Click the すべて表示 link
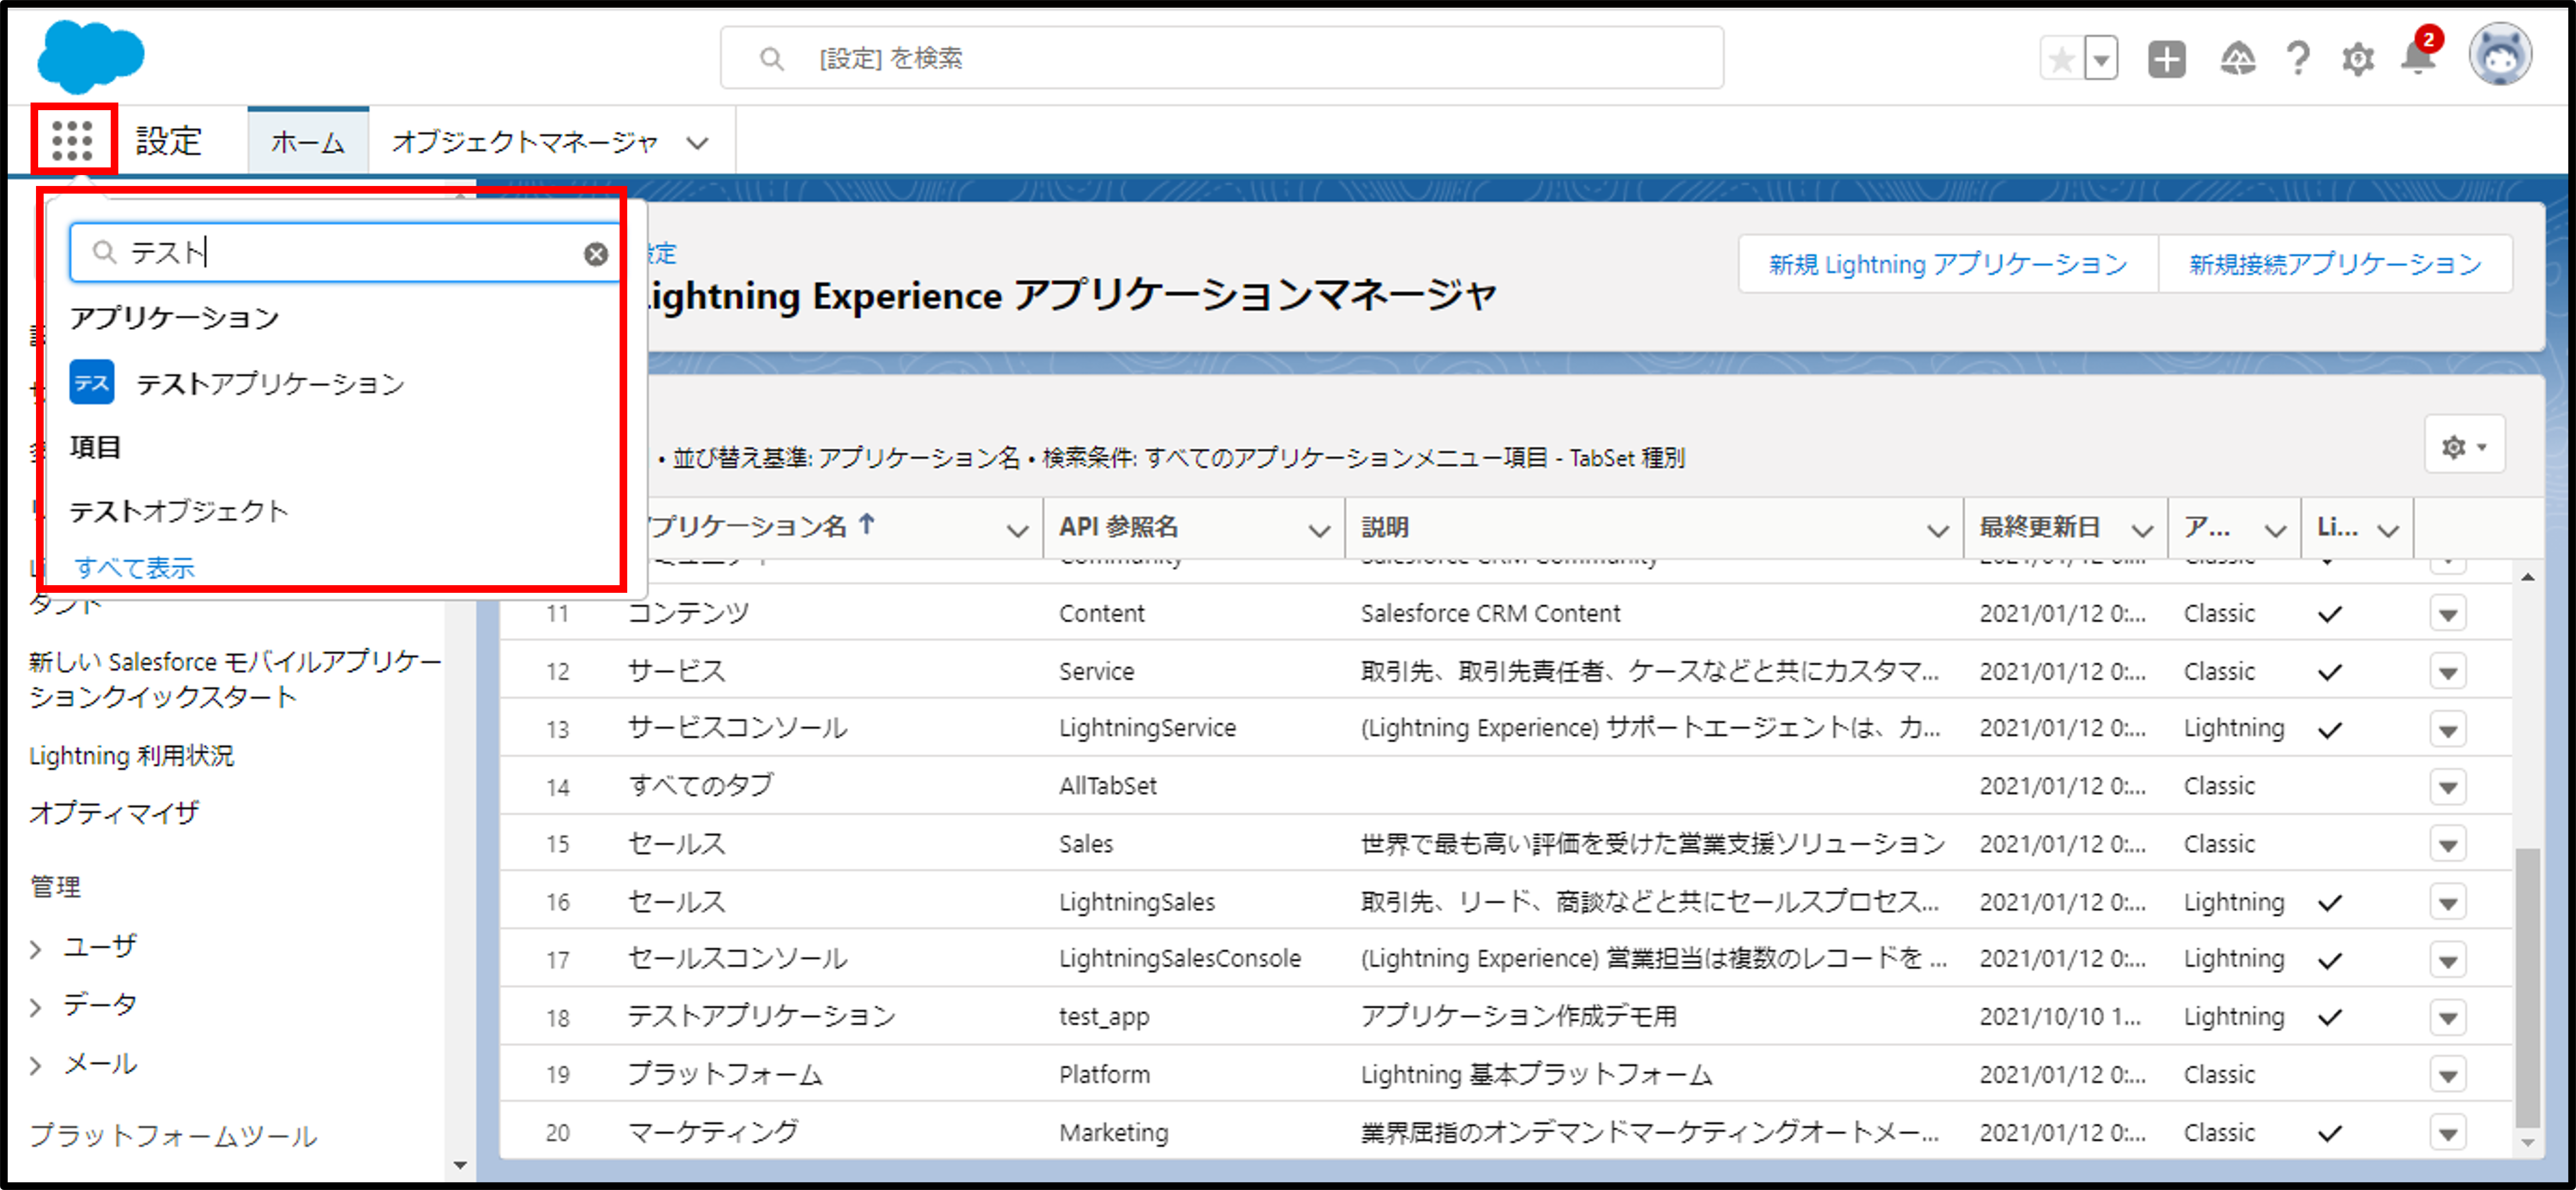Image resolution: width=2576 pixels, height=1190 pixels. 135,567
